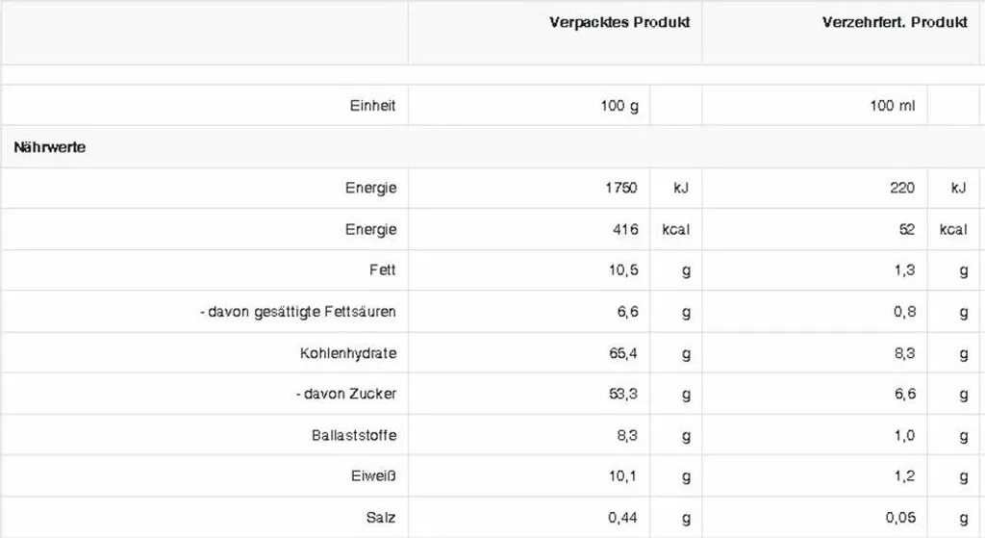Click the 53,3 sugar value

(623, 394)
